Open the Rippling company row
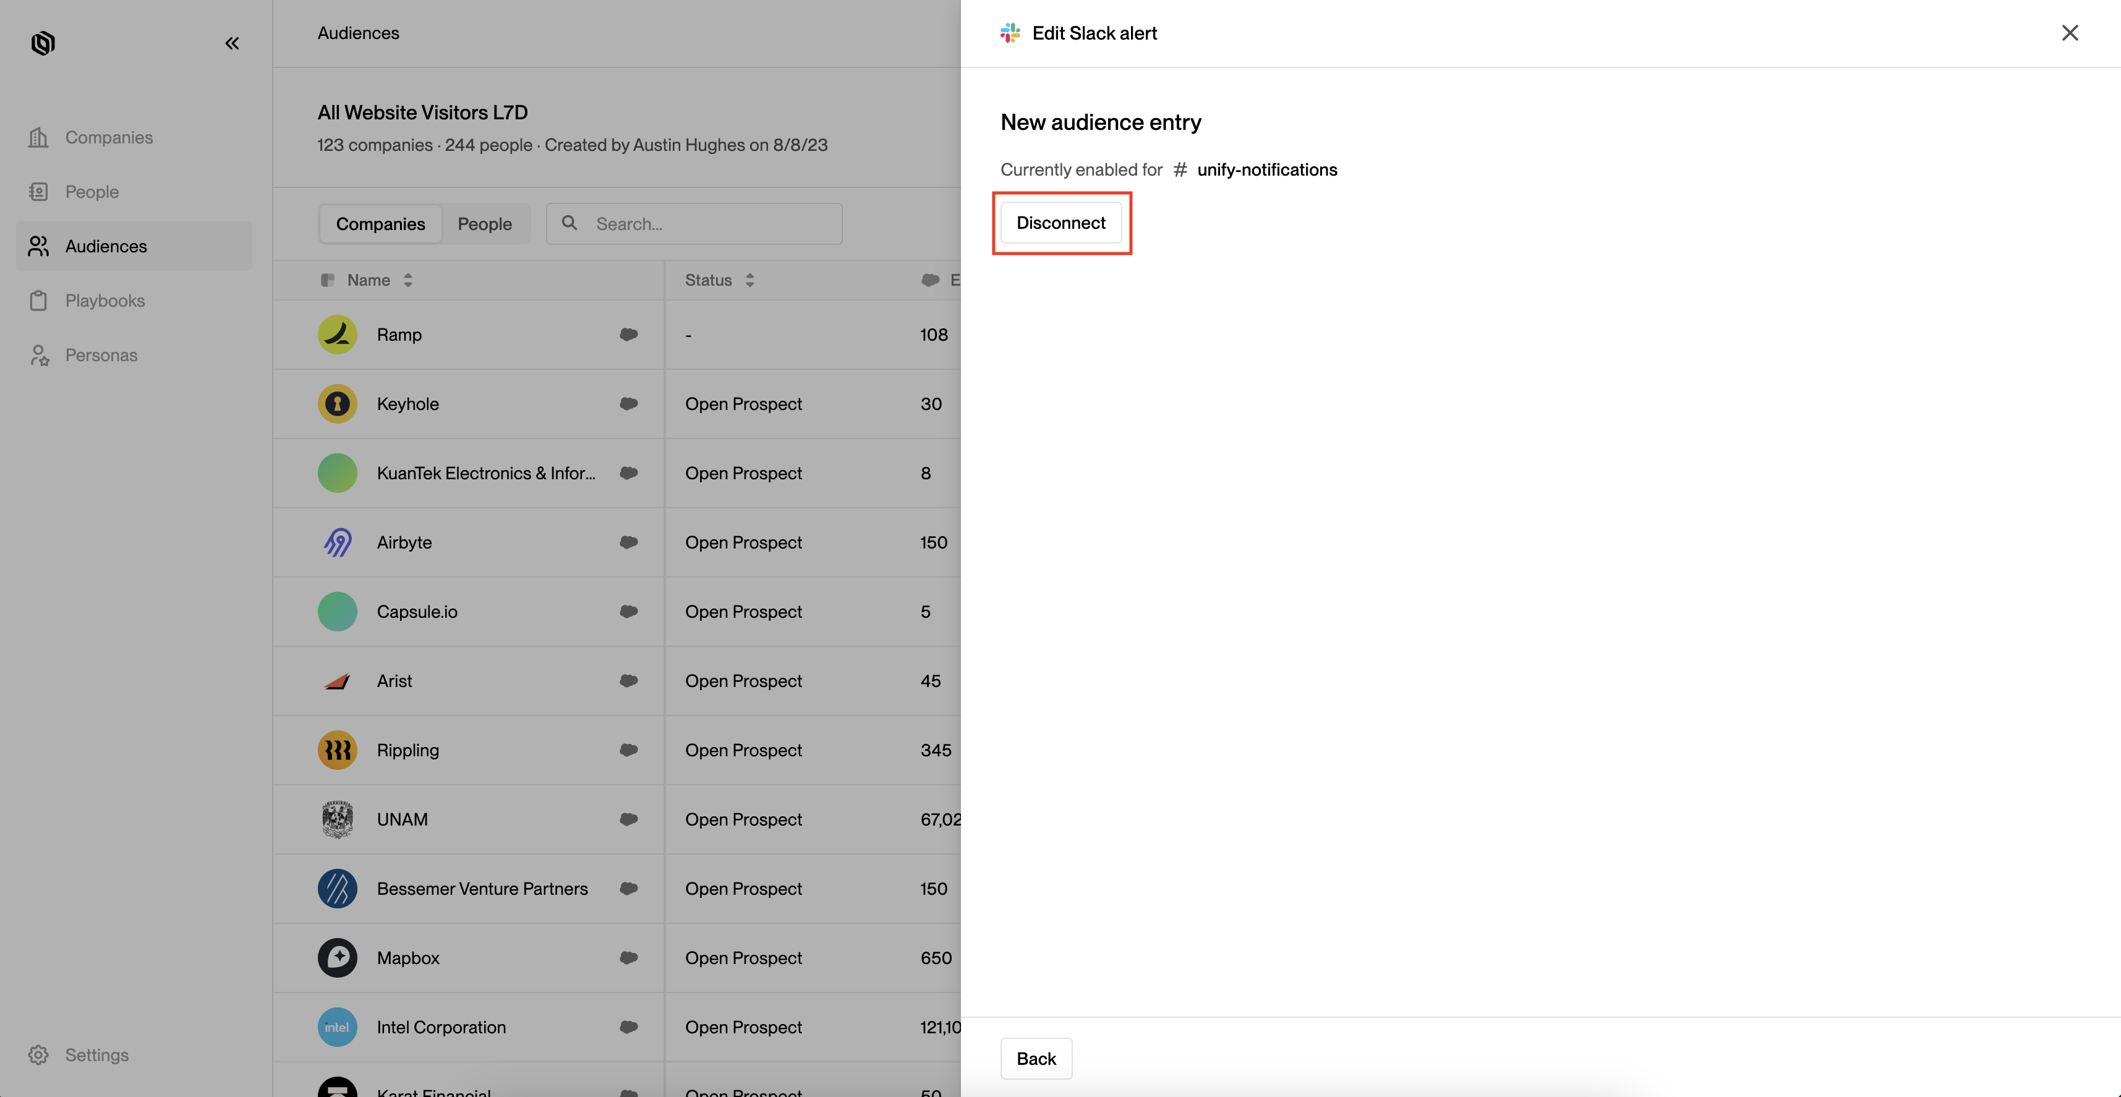Screen dimensions: 2121x1097 tap(408, 750)
